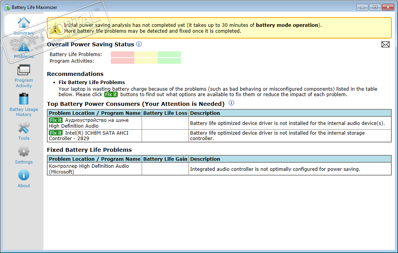Open the Program Activity windows icon
This screenshot has height=253, width=398.
23,70
